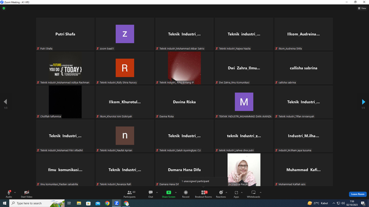Open Google Chrome from the taskbar
This screenshot has height=207, width=369.
[107, 203]
